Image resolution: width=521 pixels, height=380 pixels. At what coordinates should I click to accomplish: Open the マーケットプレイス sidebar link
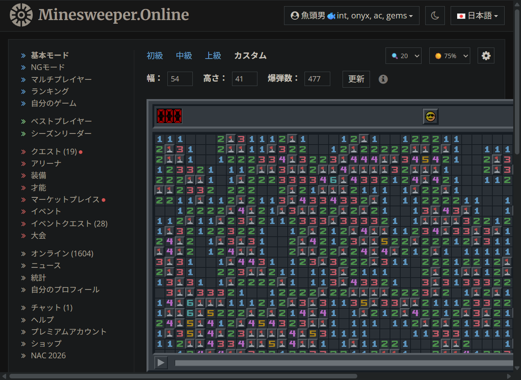click(x=65, y=199)
